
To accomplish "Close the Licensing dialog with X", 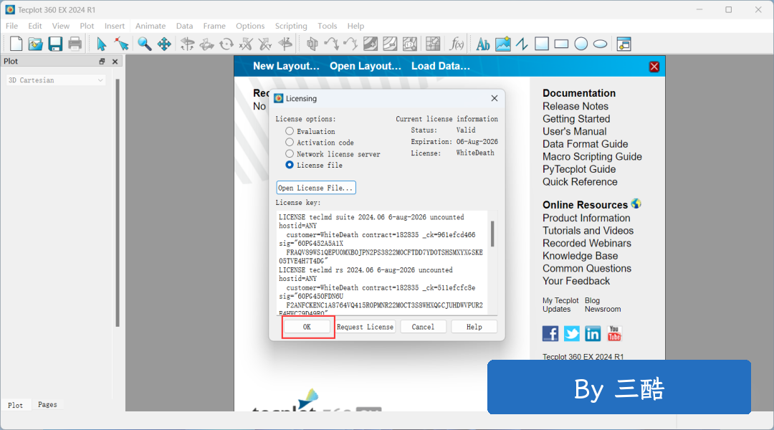I will point(494,98).
